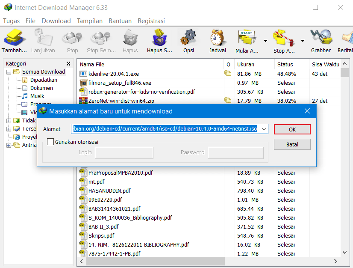
Task: Open the Bantuan menu
Action: click(x=120, y=21)
